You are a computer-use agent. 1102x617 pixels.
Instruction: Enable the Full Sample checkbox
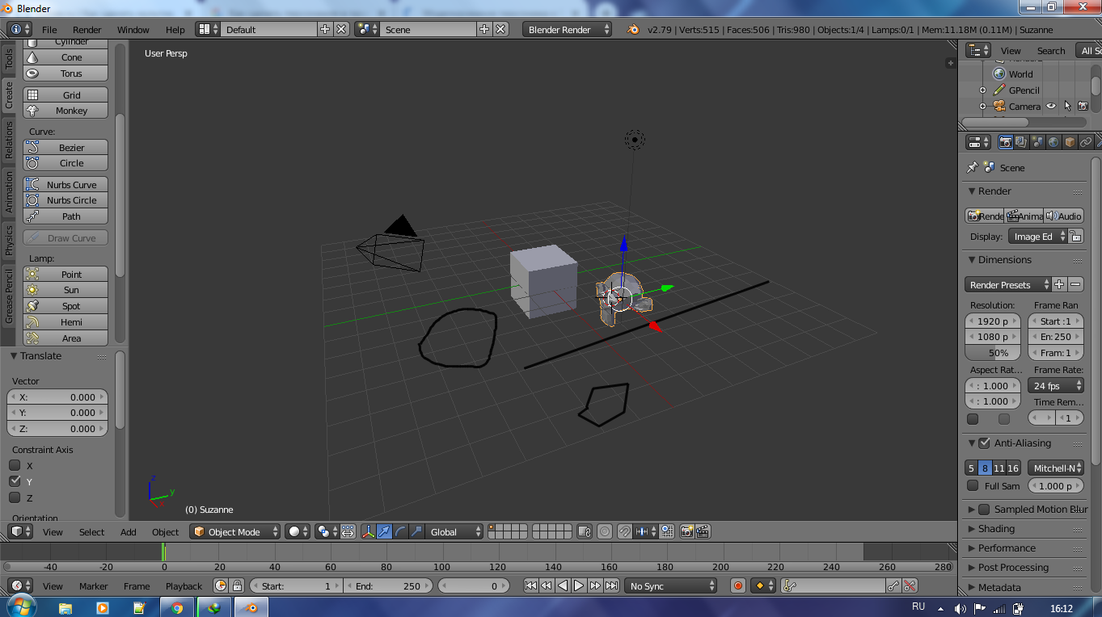(973, 485)
